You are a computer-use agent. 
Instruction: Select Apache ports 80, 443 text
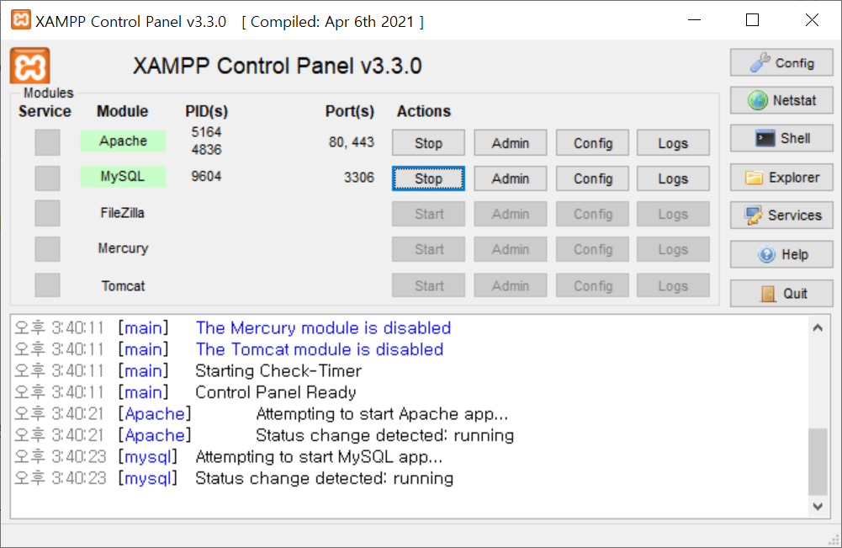point(352,141)
